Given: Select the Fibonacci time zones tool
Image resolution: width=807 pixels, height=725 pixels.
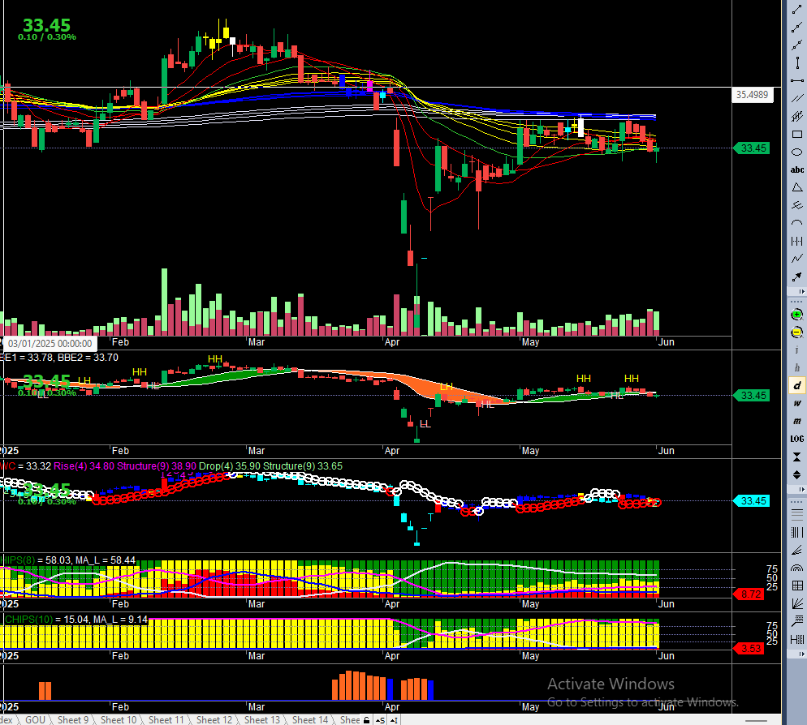Looking at the screenshot, I should tap(796, 532).
